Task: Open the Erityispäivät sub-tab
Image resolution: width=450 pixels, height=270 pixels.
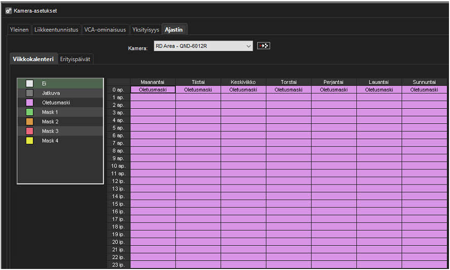Action: pyautogui.click(x=75, y=59)
